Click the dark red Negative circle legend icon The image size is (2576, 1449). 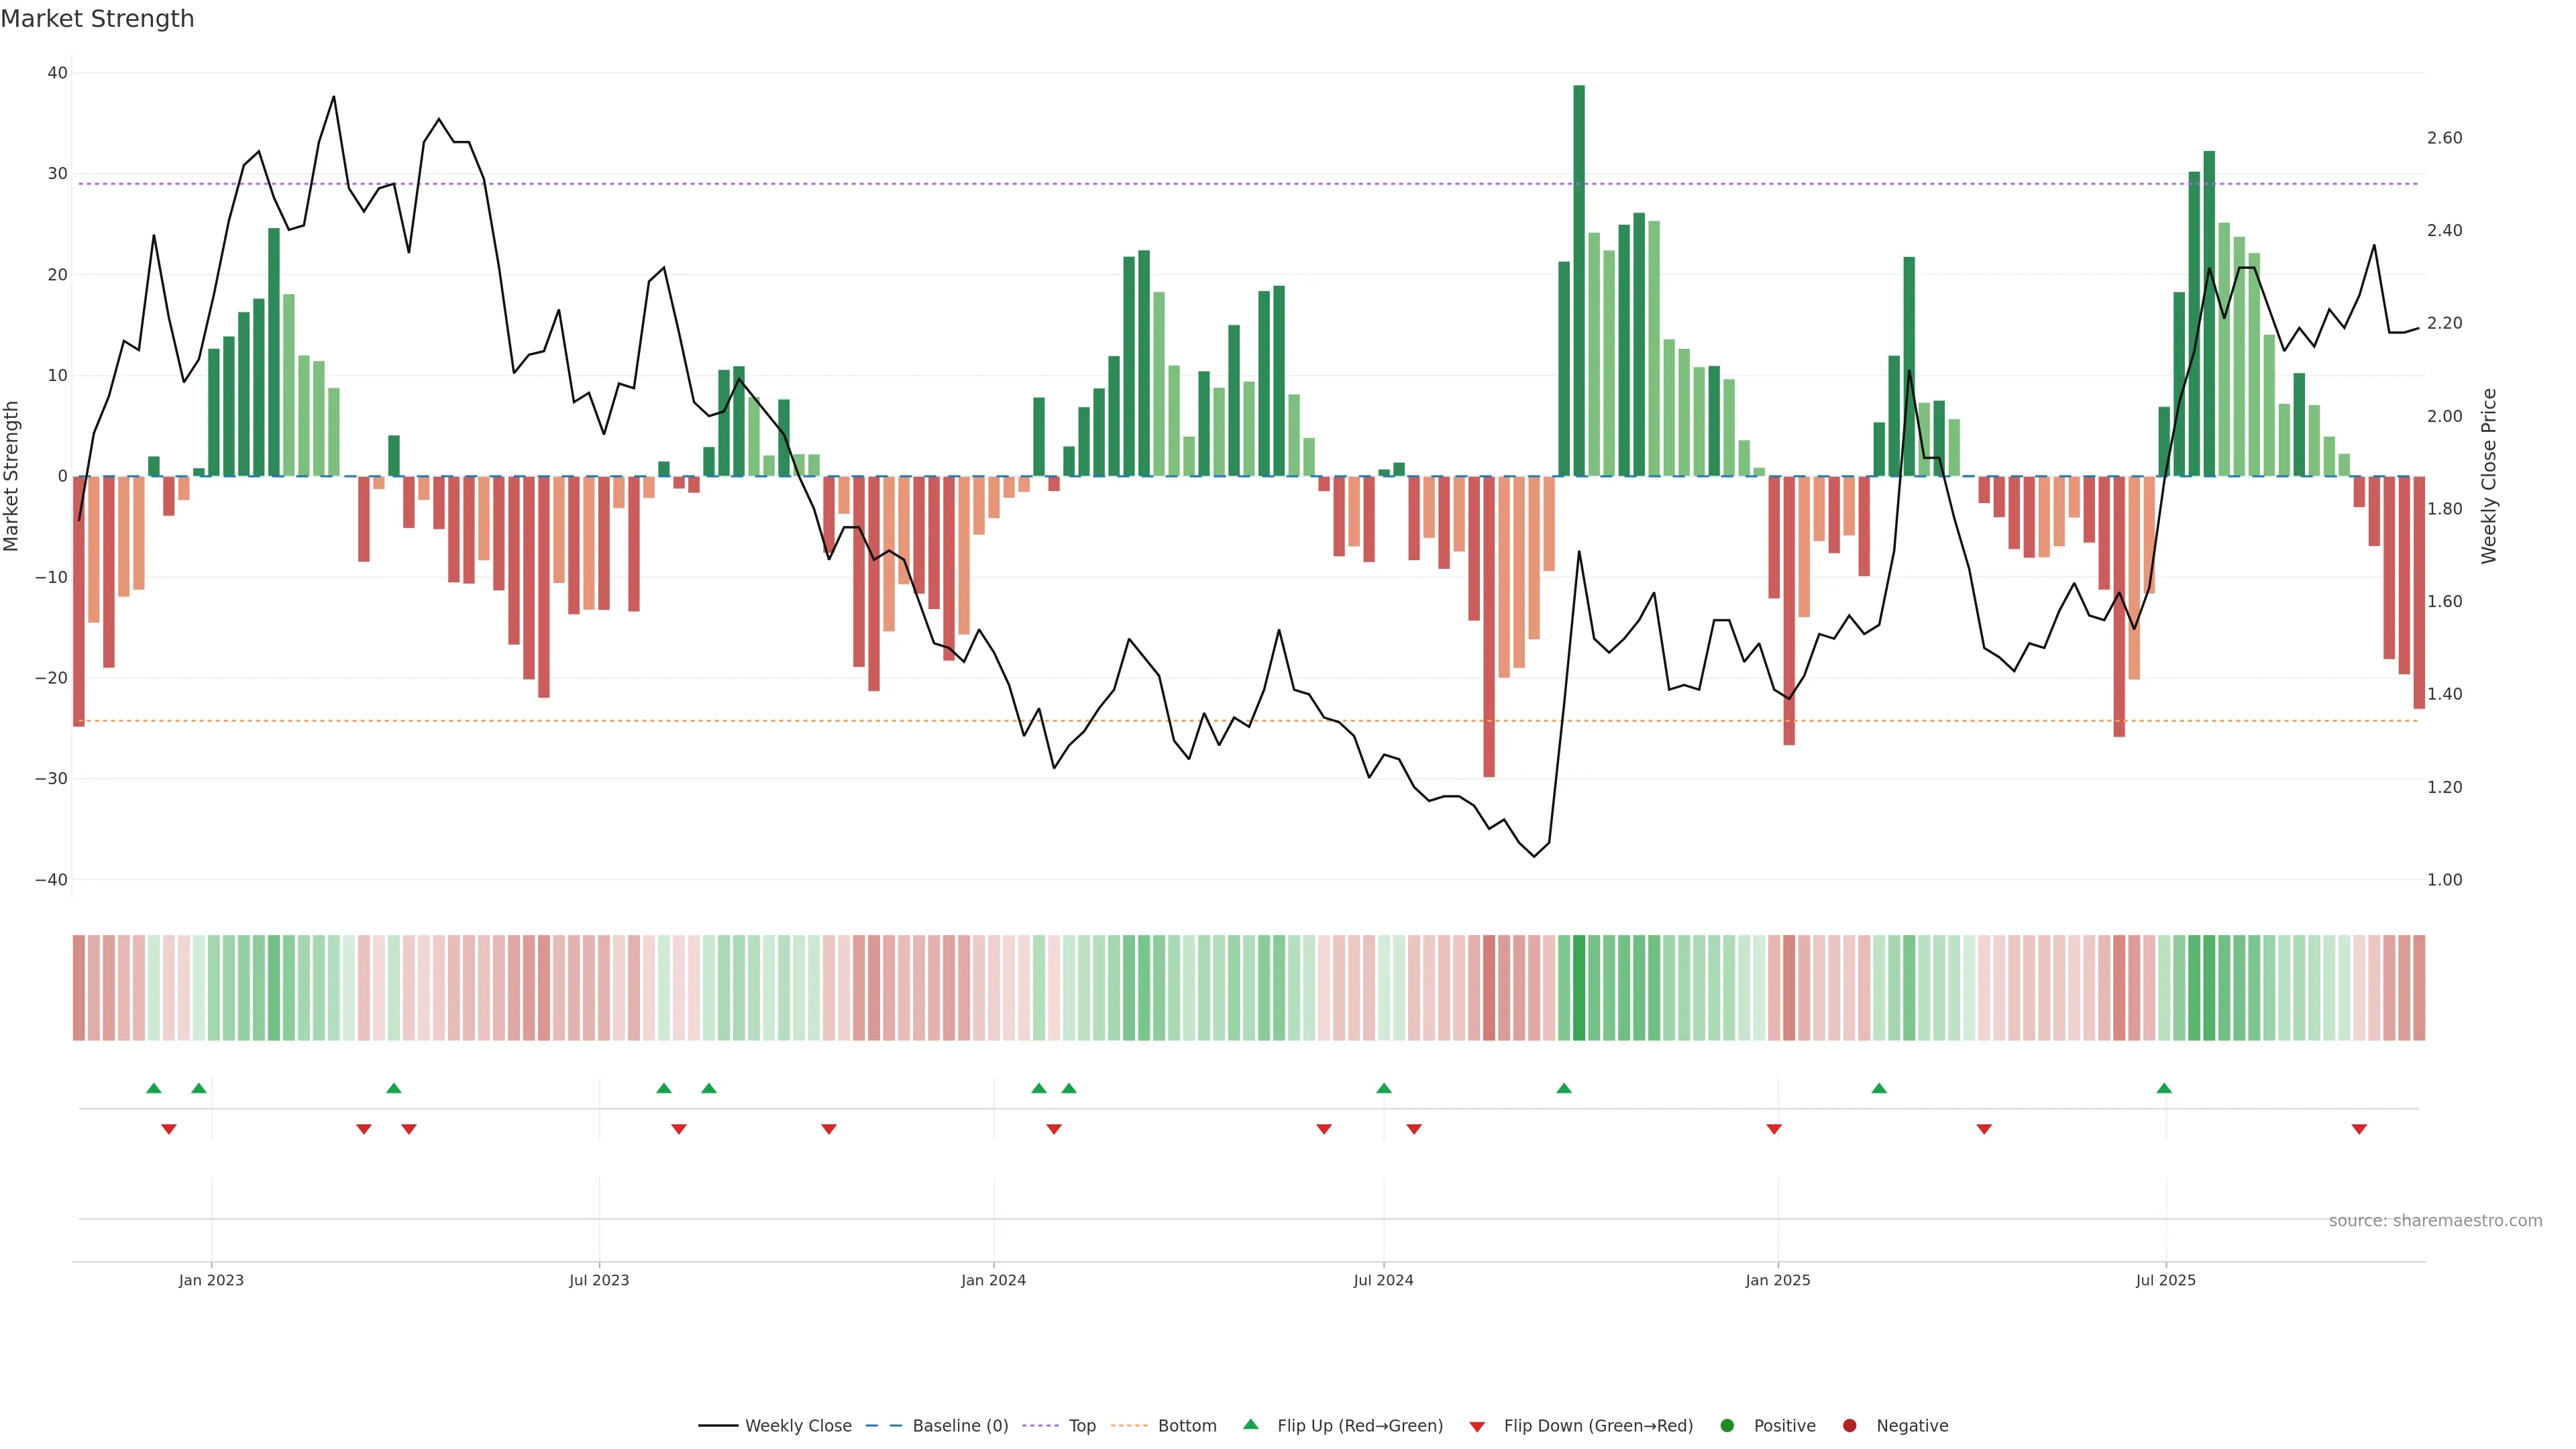point(1849,1426)
